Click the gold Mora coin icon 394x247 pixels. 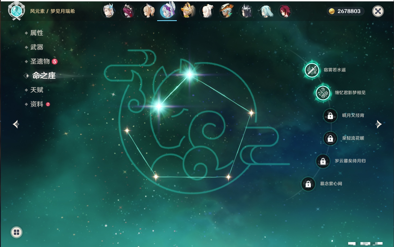click(332, 11)
